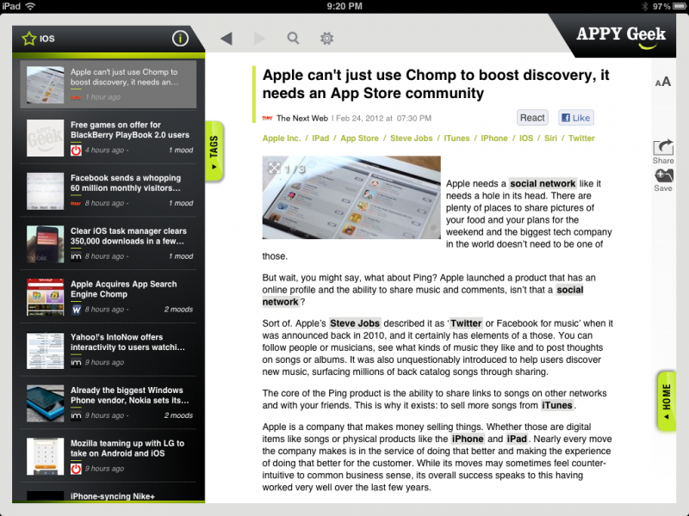The width and height of the screenshot is (689, 516).
Task: Tap the W source icon on Chomp article
Action: coord(76,310)
